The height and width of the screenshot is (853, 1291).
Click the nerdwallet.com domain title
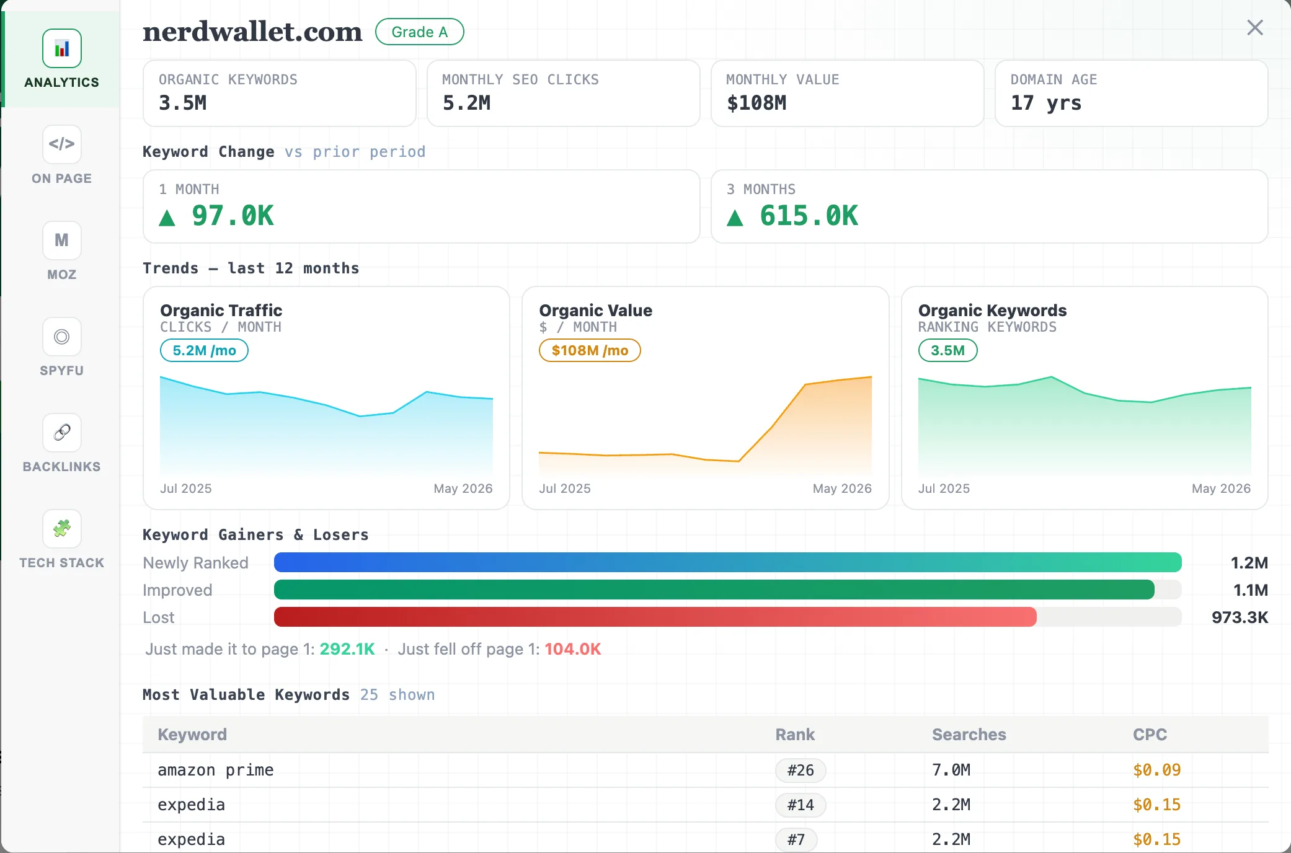pos(252,32)
